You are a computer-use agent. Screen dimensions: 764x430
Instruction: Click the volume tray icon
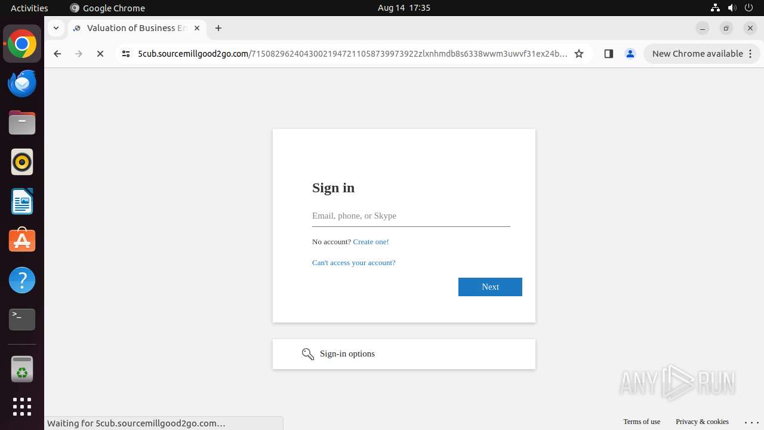pos(732,8)
